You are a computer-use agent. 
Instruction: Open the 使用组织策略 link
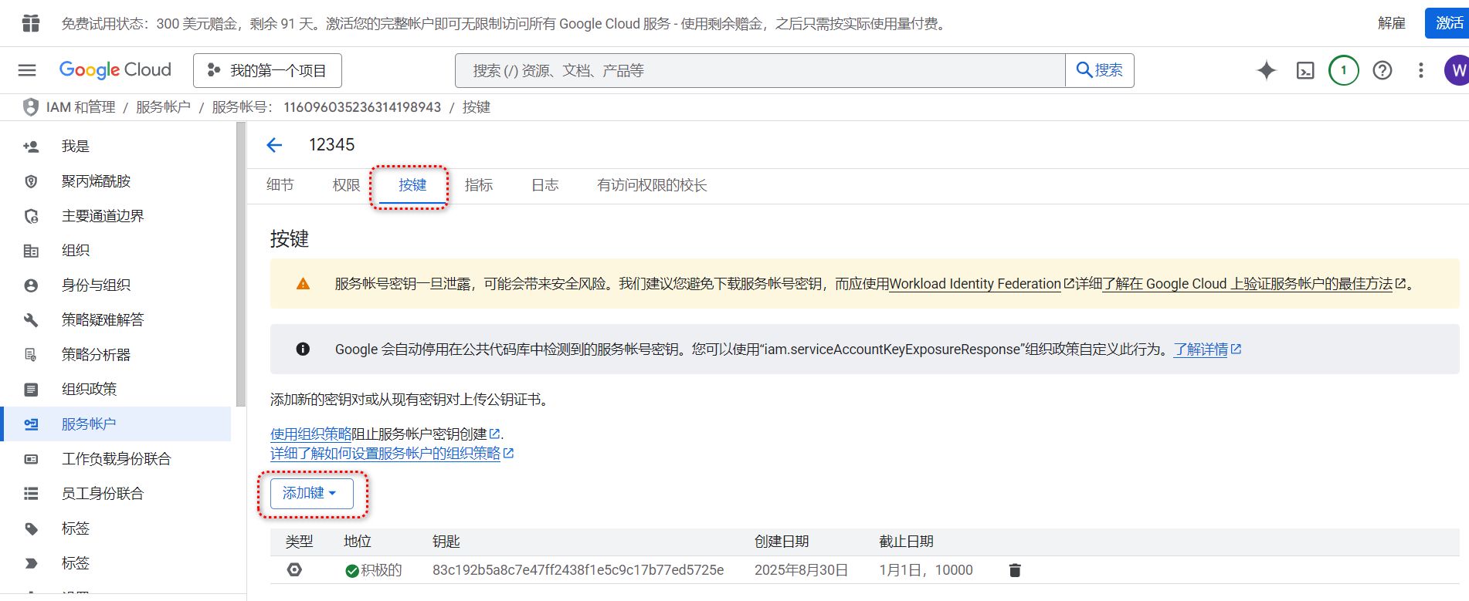pyautogui.click(x=310, y=434)
